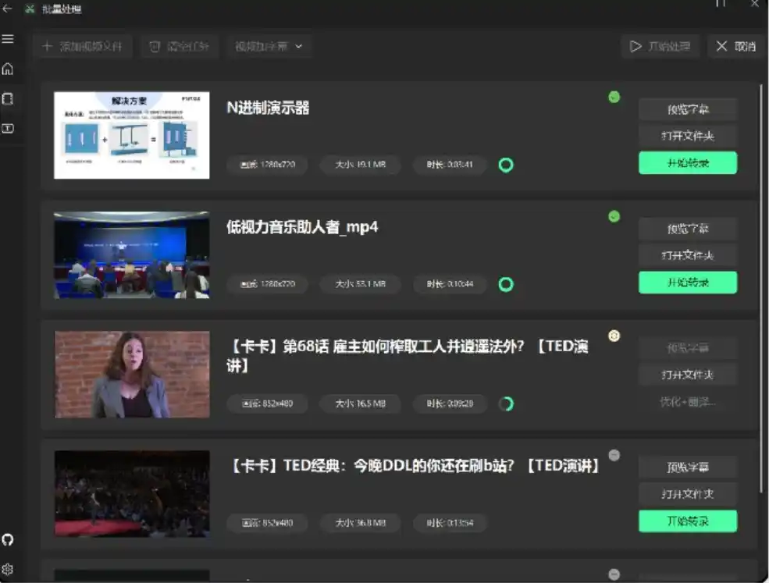
Task: Click the 画质 resolution chip on 第68话 row
Action: [x=268, y=403]
